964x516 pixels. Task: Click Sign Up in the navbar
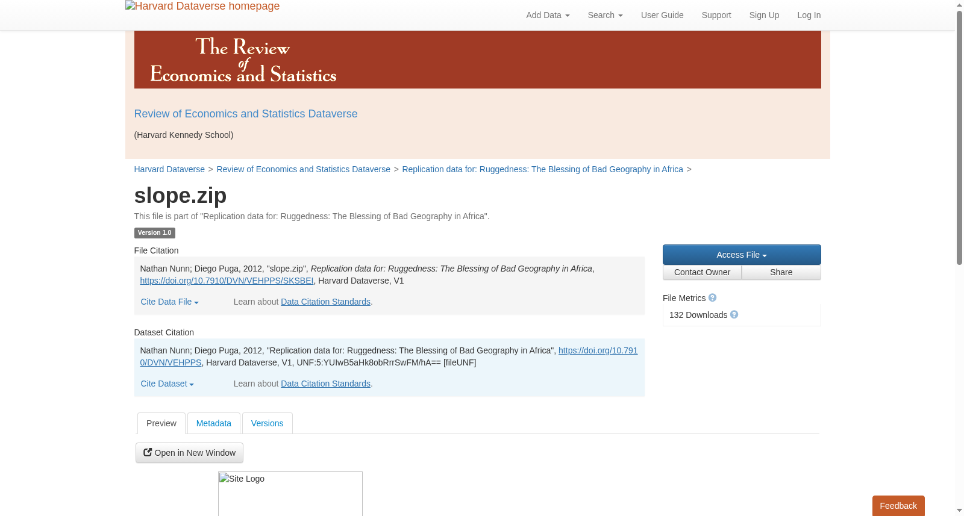point(764,15)
